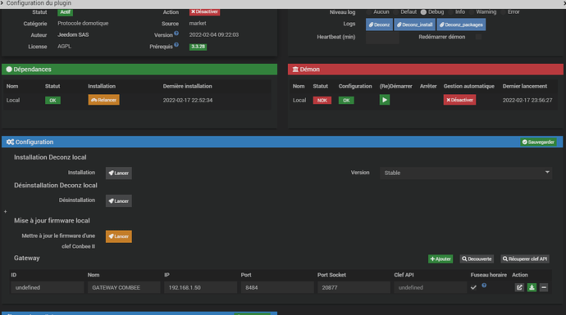Screen dimensions: 566x315
Task: Click help icon next to Fuseau horaire checkmark
Action: [x=484, y=286]
